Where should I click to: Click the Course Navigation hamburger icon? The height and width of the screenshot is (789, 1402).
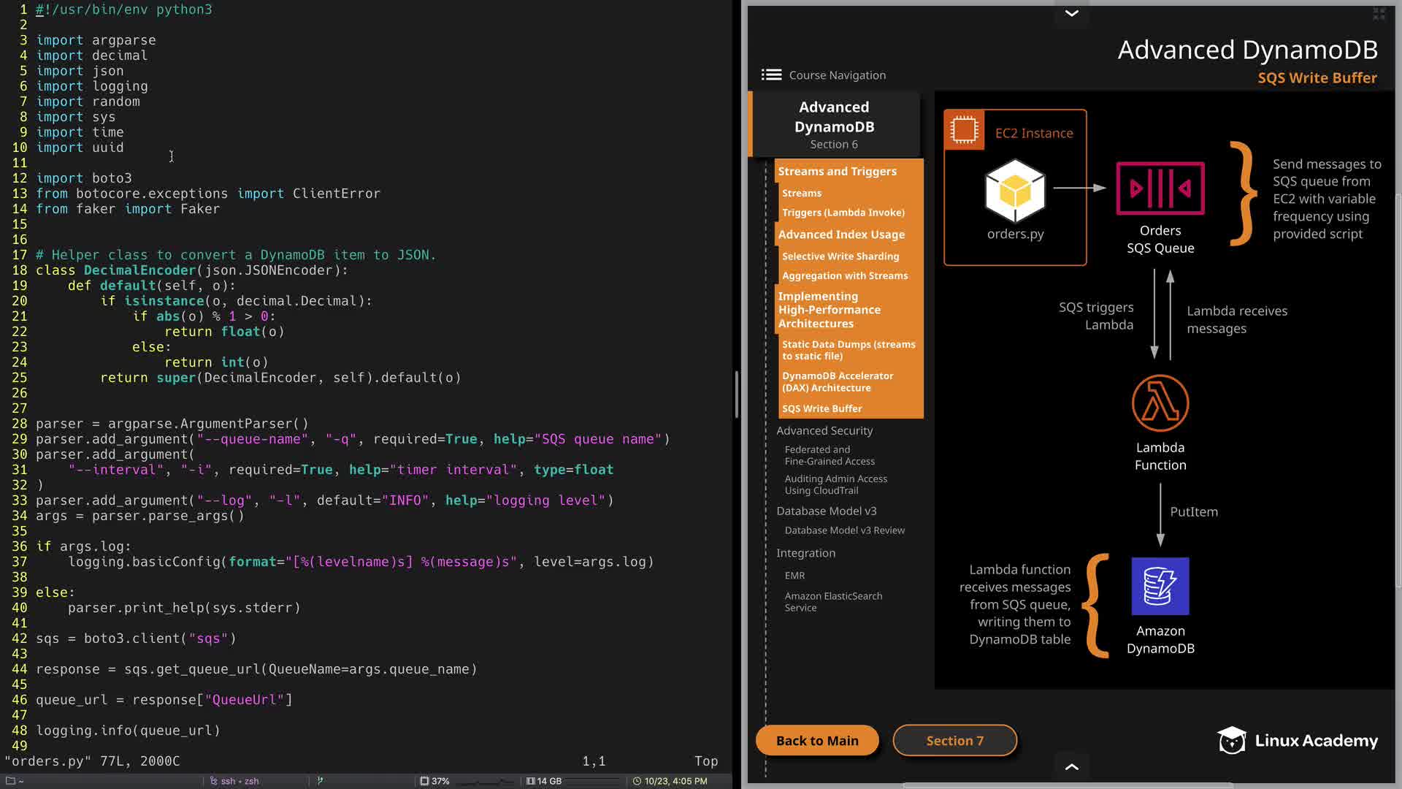click(771, 75)
